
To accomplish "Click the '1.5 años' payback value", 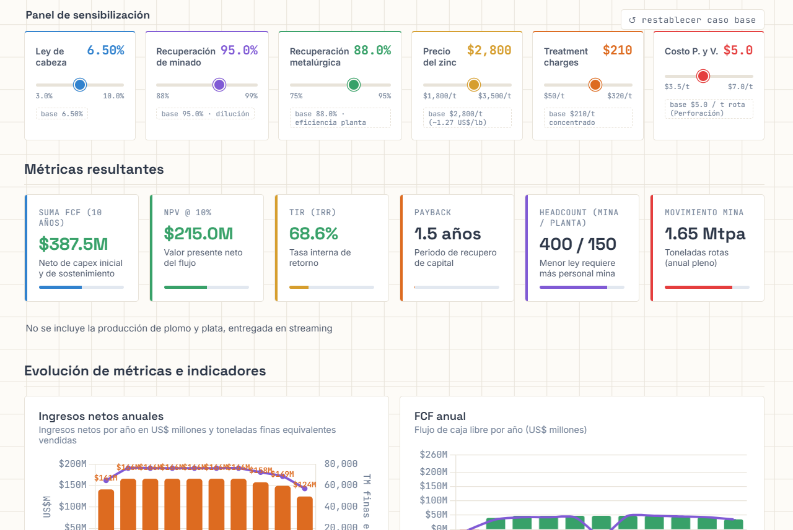I will pos(448,233).
